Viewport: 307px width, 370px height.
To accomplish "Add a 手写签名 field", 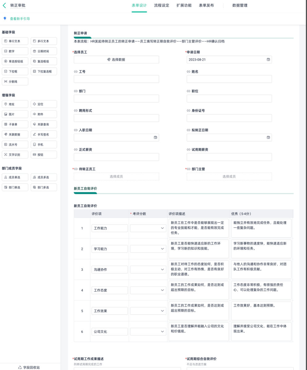I will 44,134.
